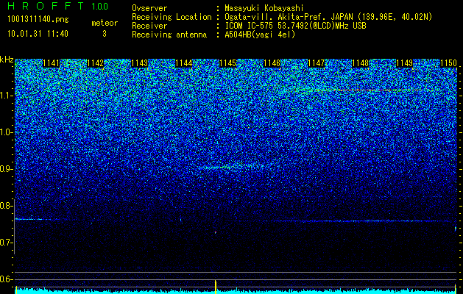Click the 1149 time marker

point(404,63)
